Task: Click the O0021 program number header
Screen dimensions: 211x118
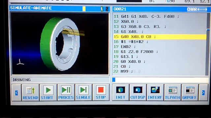Action: 120,9
